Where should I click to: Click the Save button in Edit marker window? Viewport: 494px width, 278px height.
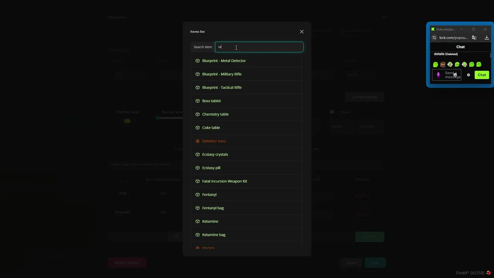(375, 263)
